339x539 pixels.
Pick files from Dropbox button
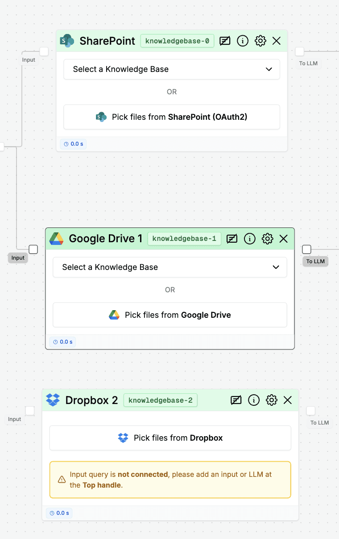pyautogui.click(x=170, y=438)
